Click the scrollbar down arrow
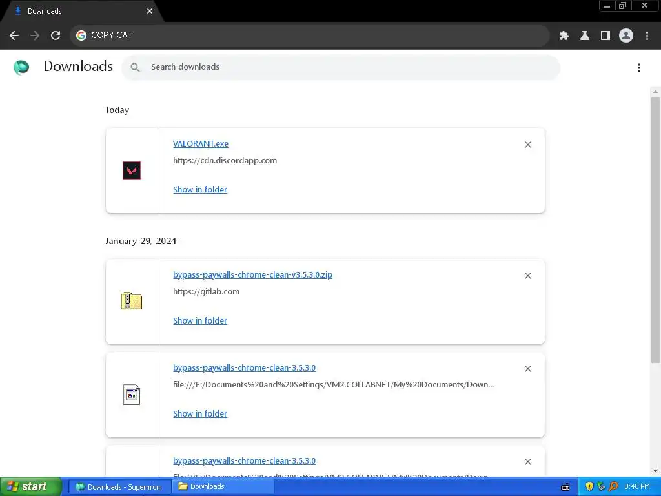The width and height of the screenshot is (661, 496). point(655,471)
